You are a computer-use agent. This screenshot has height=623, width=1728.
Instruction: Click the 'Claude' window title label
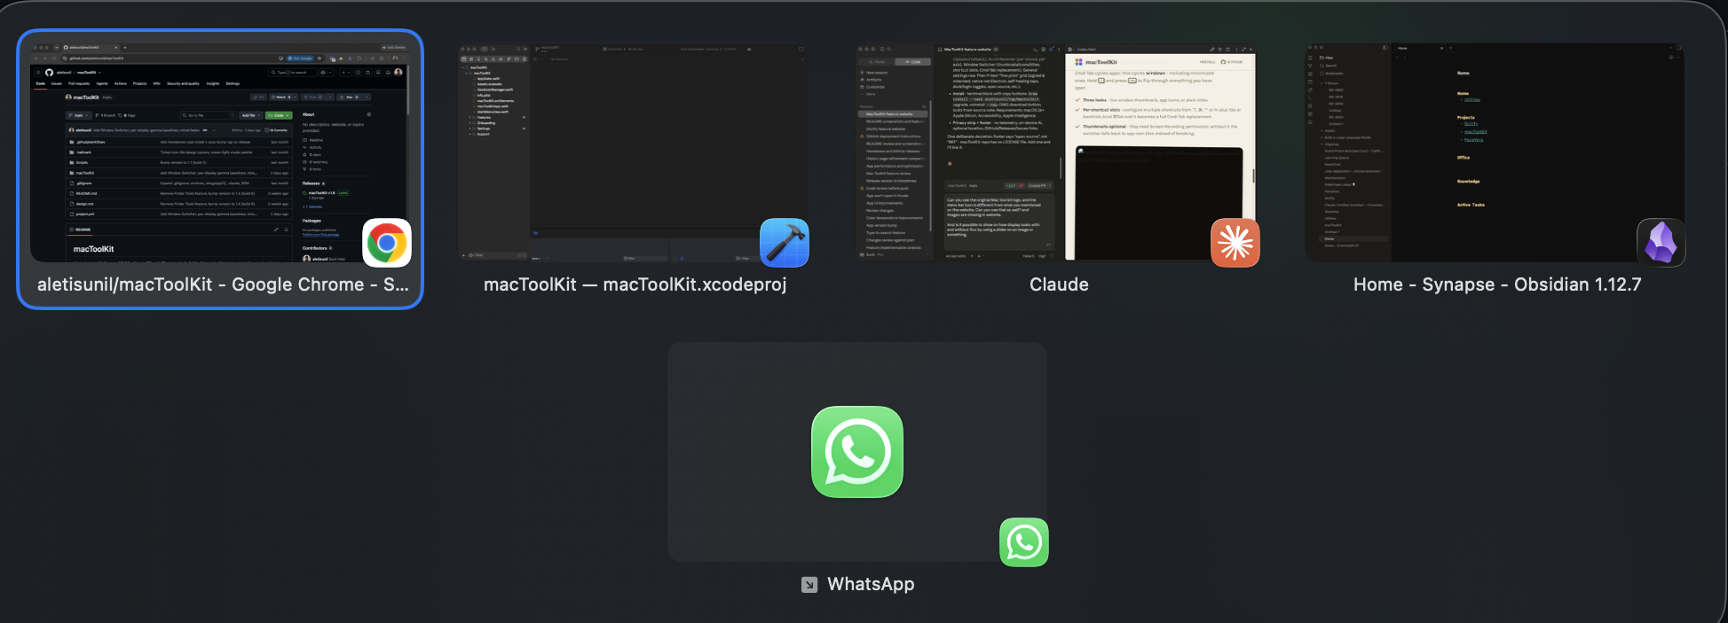pos(1059,284)
